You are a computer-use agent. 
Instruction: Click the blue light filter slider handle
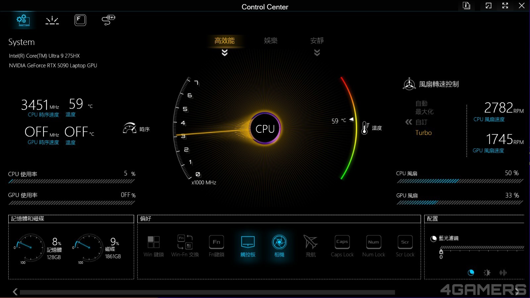(441, 252)
